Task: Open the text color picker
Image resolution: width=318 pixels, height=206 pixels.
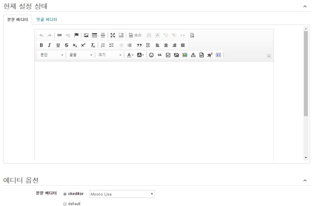Action: tap(130, 55)
